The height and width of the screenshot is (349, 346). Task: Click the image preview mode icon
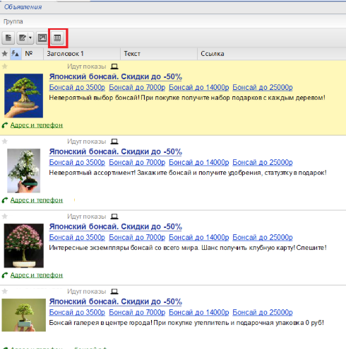[42, 38]
